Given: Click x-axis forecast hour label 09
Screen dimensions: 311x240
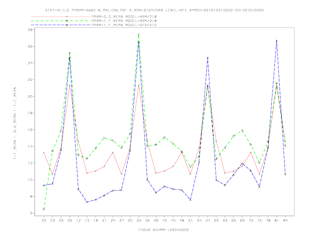Looking at the screenshot, I should click(x=70, y=220).
